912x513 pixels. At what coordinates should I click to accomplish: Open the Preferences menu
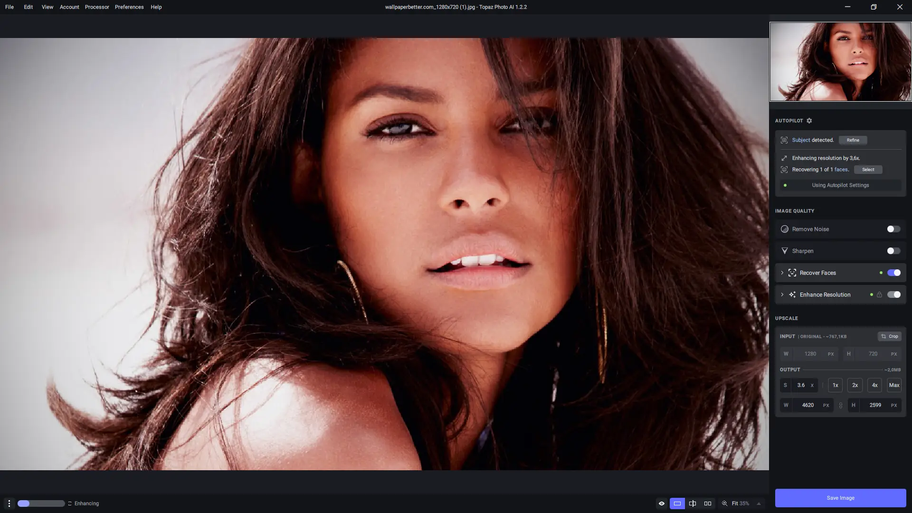coord(129,7)
